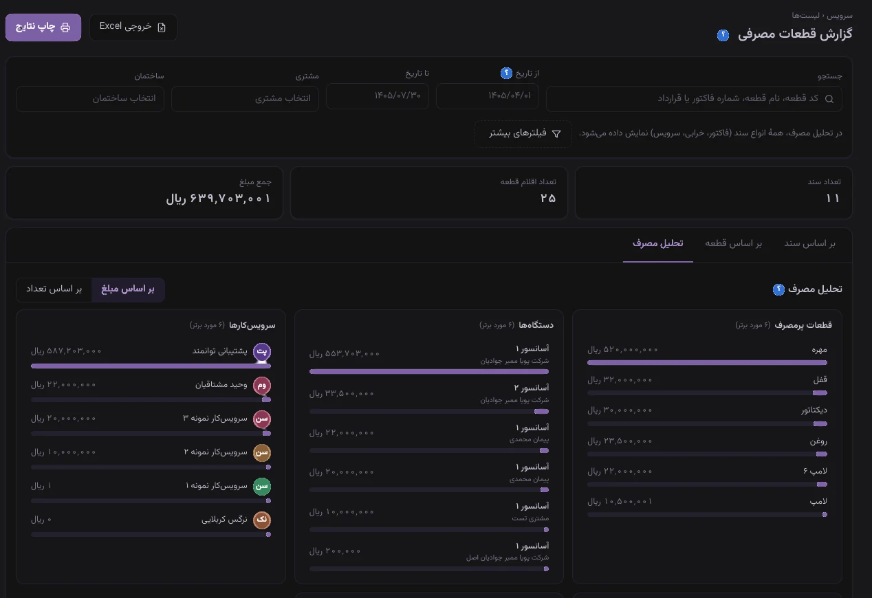This screenshot has height=598, width=872.
Task: Click the قفل progress bar
Action: point(707,393)
